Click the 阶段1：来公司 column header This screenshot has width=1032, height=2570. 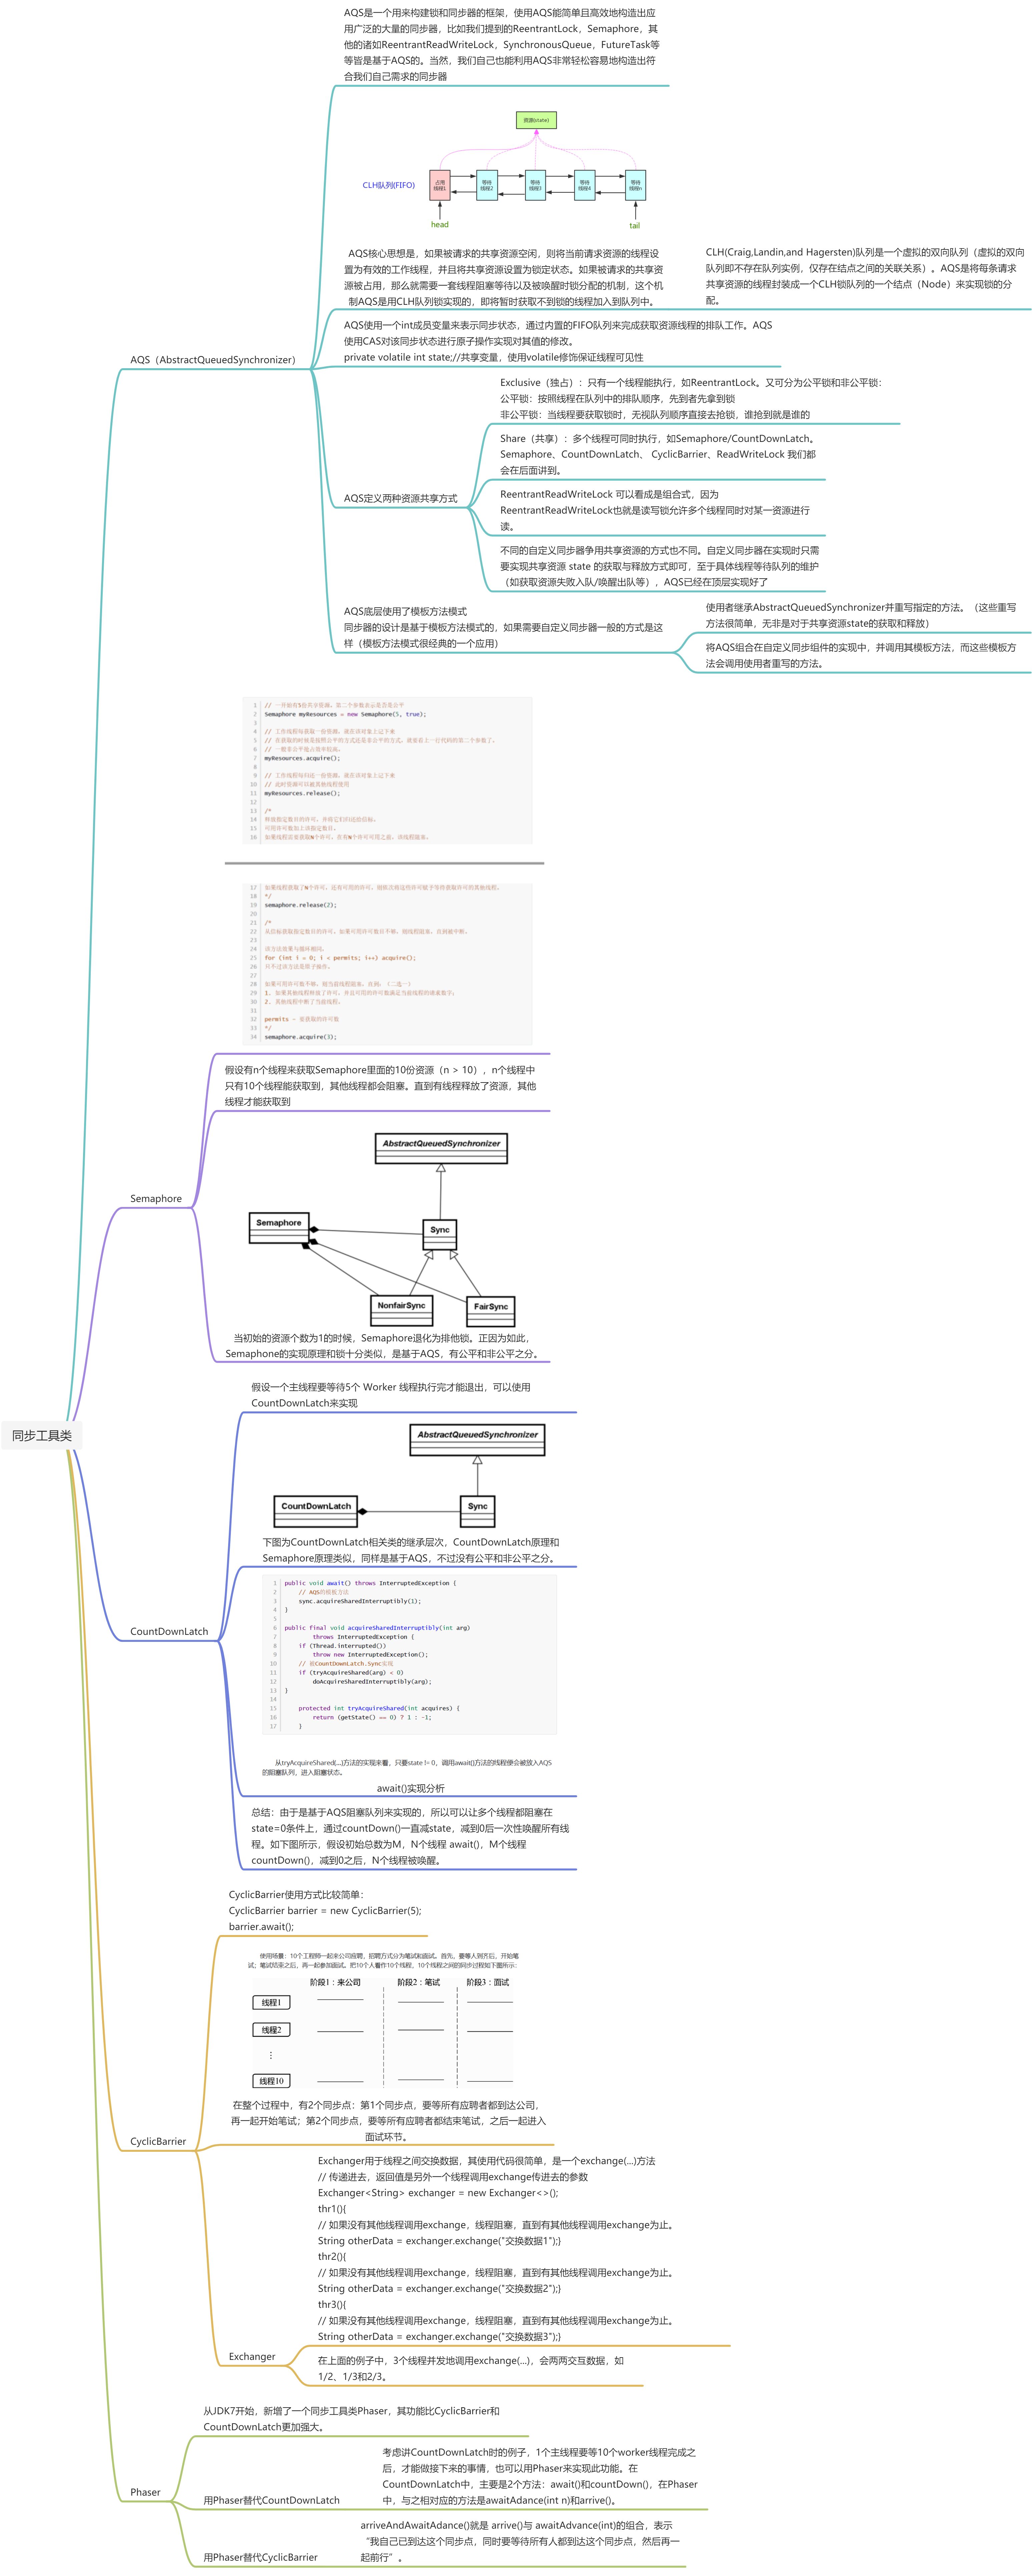click(335, 1982)
